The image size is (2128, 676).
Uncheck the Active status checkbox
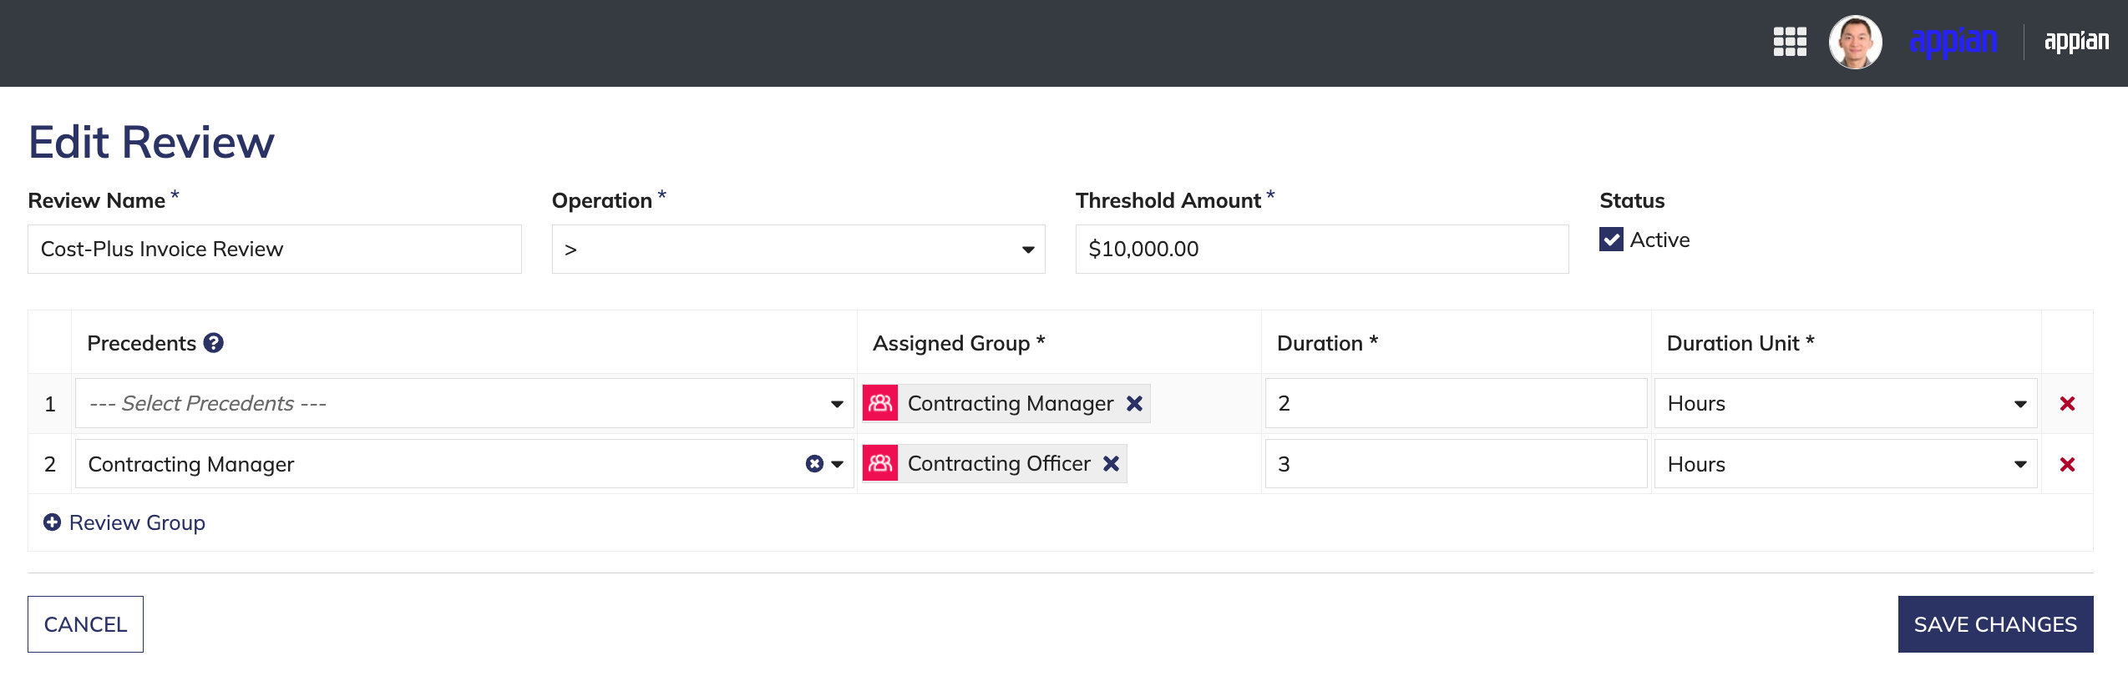tap(1611, 240)
